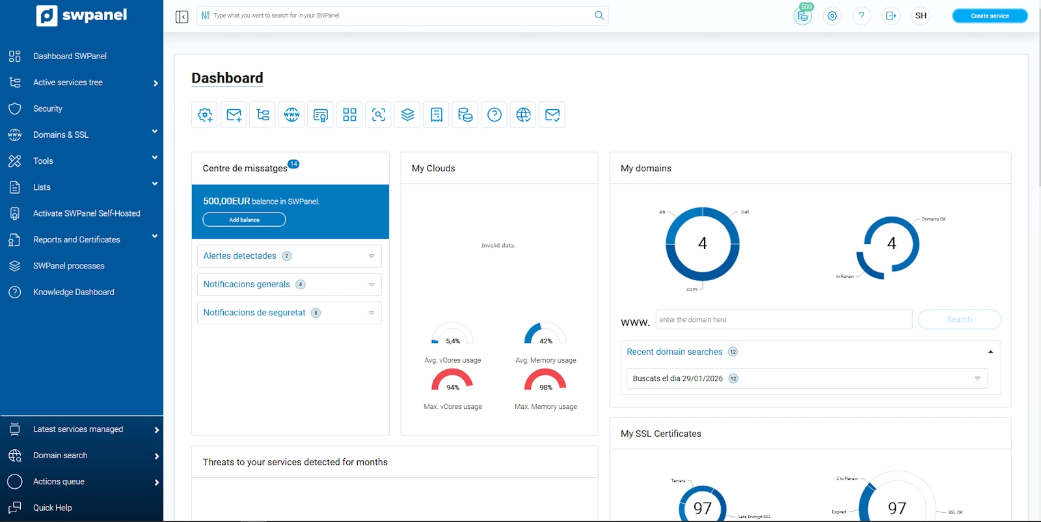Click the stacked layers shortcut icon

(x=407, y=115)
